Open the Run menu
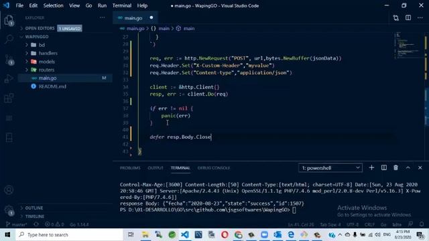Image resolution: width=429 pixels, height=241 pixels. click(102, 5)
